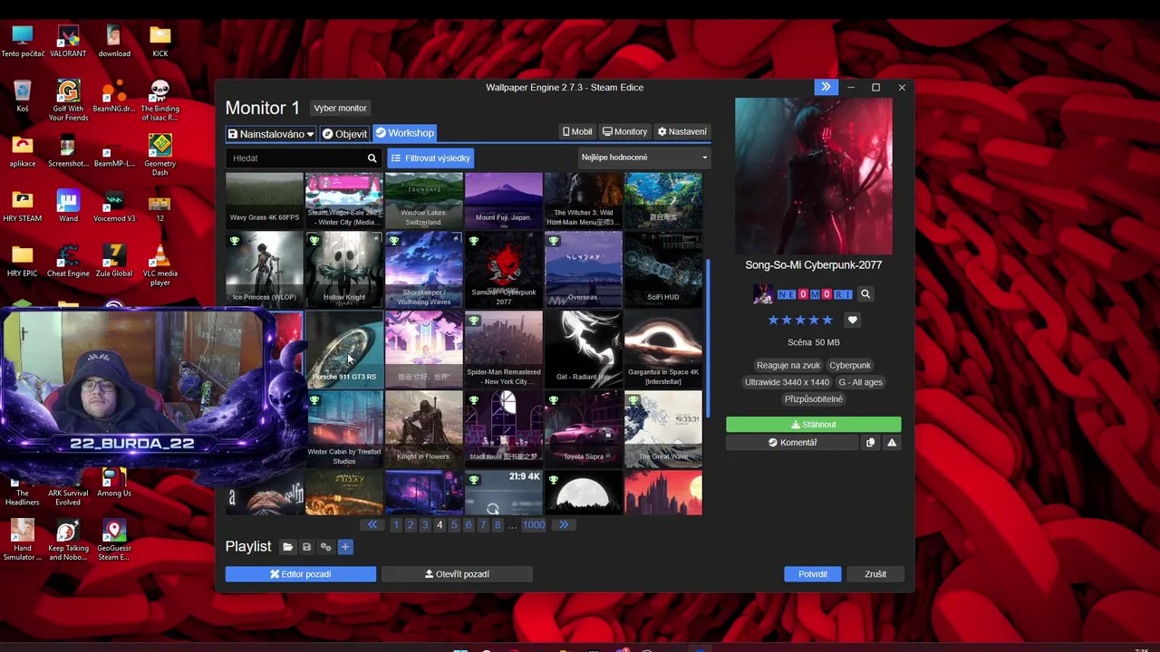The width and height of the screenshot is (1160, 652).
Task: Open playlist settings gears icon
Action: tap(325, 547)
